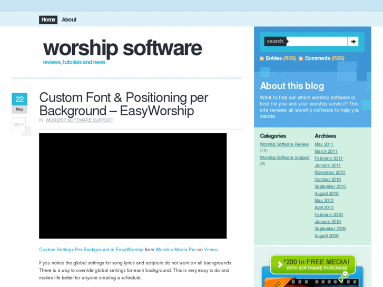
Task: Open Custom Settings Per Background in EasyWorship link
Action: 91,250
